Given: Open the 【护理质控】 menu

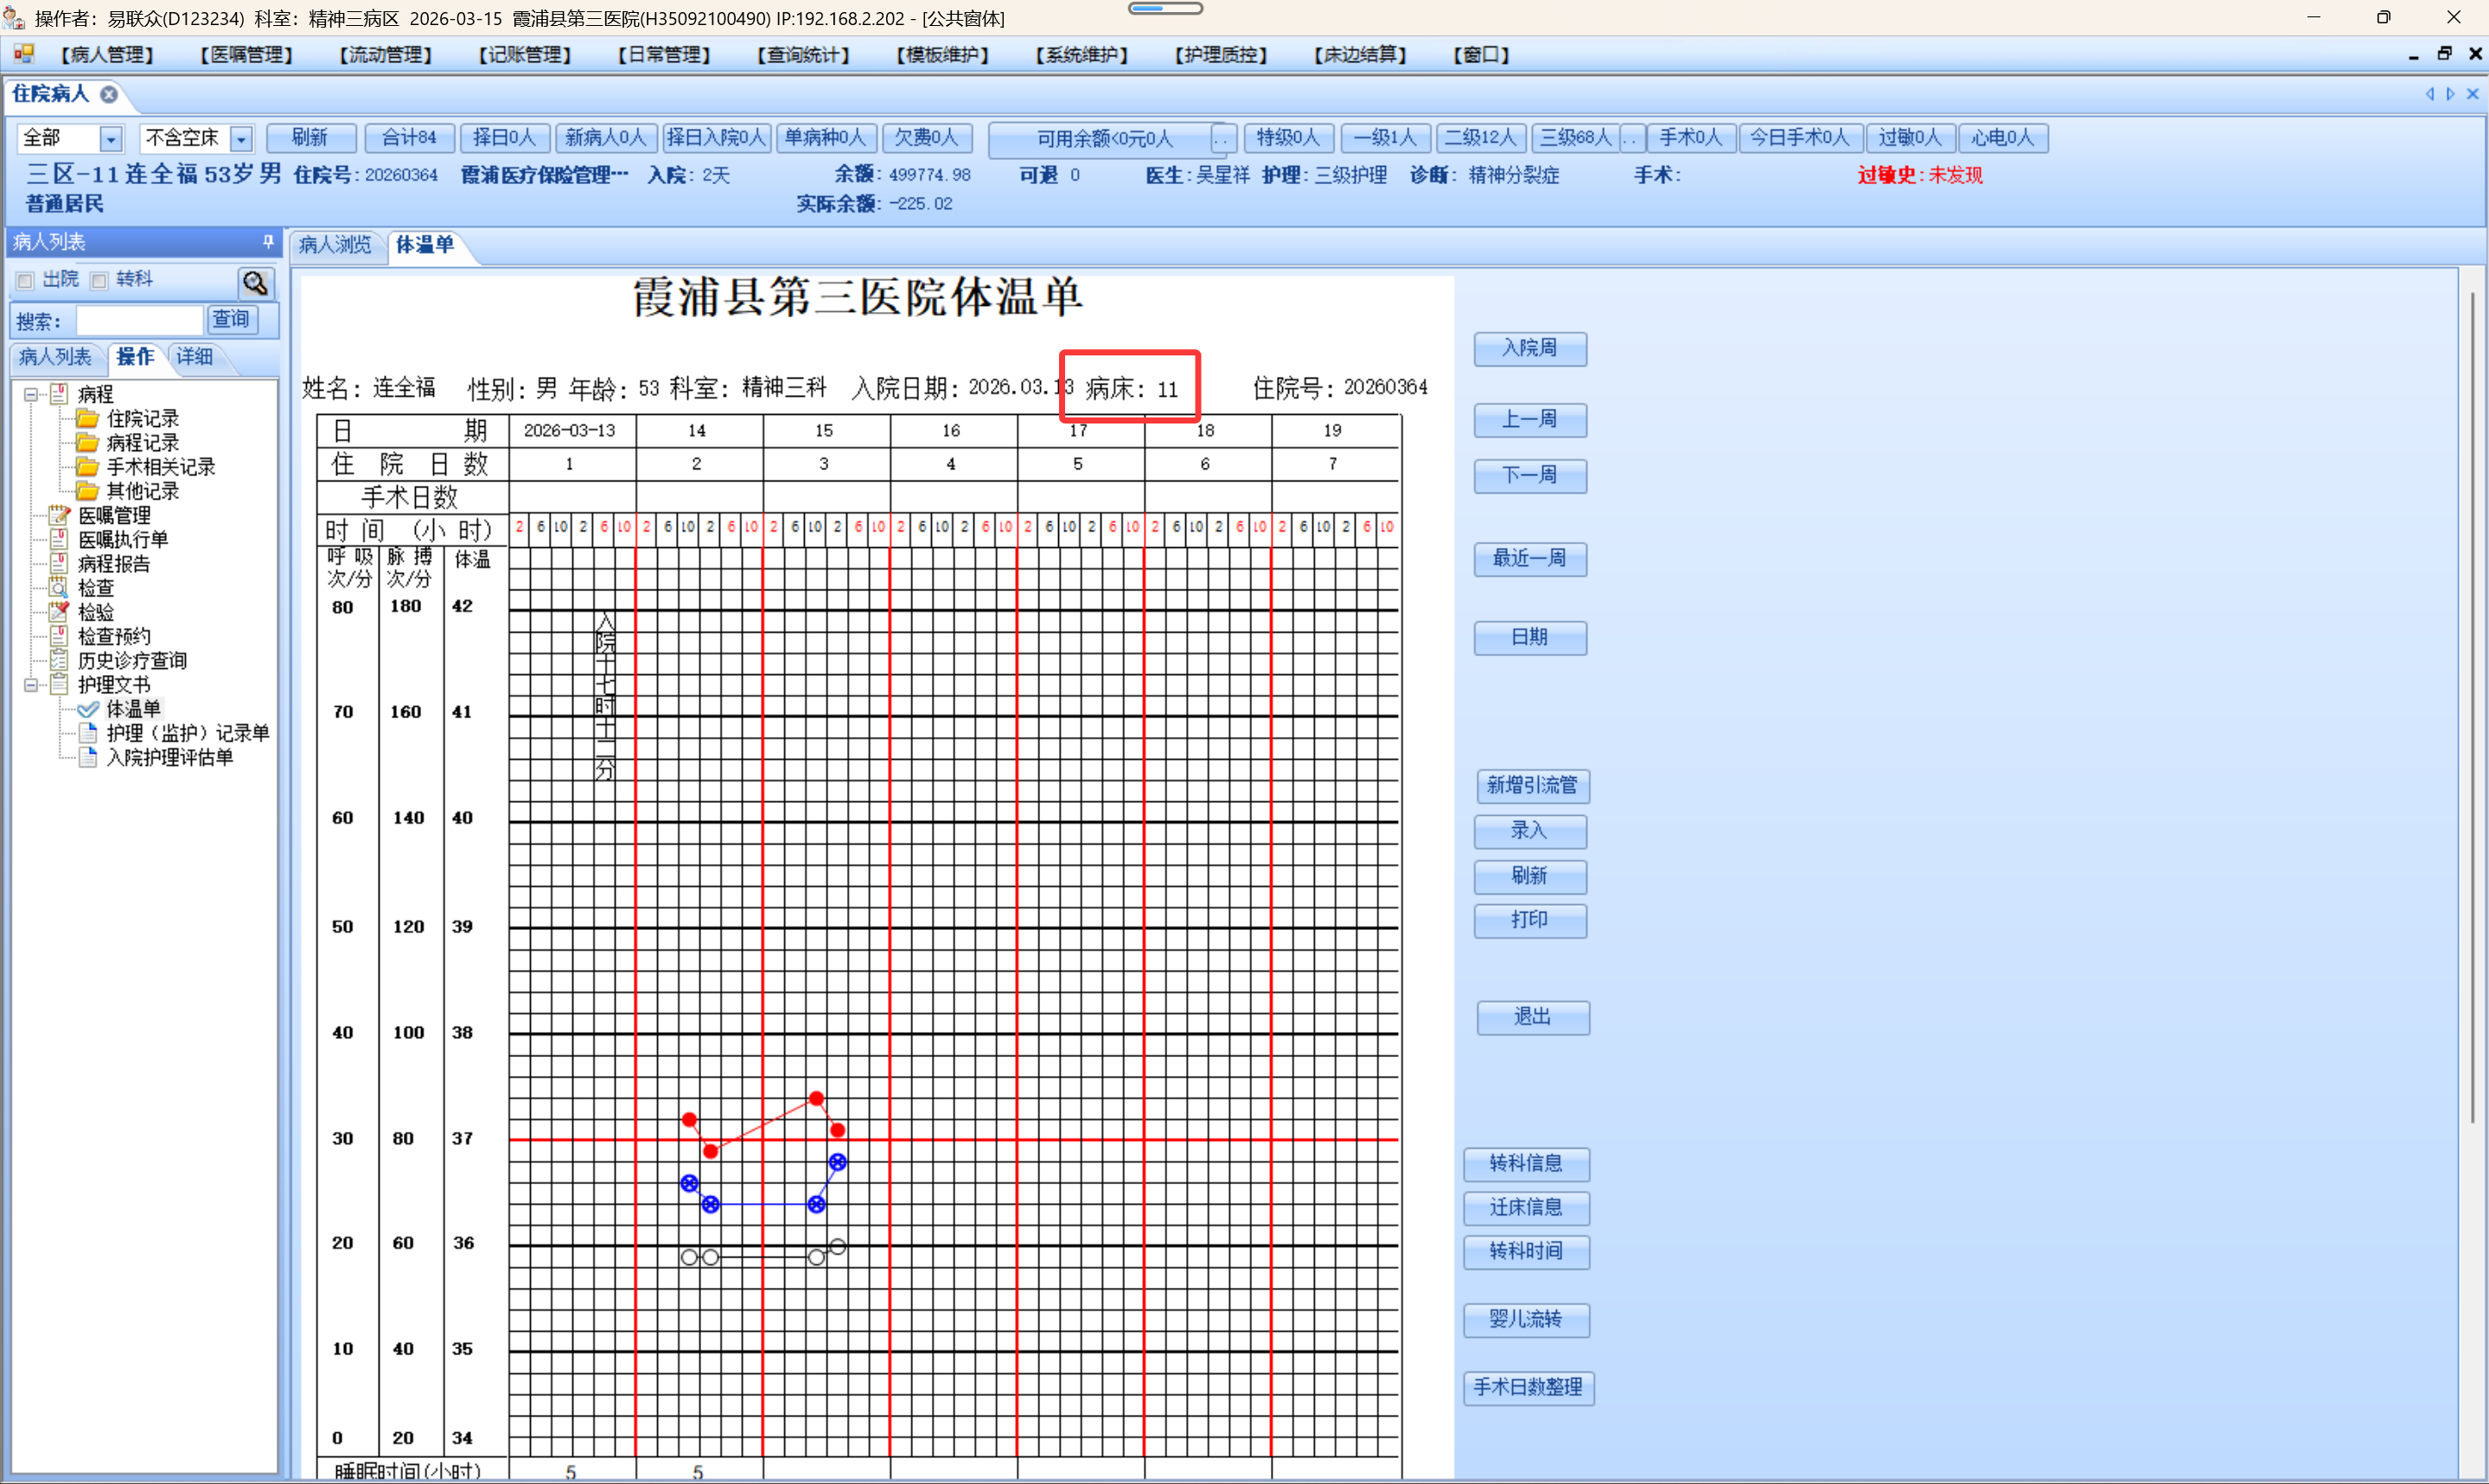Looking at the screenshot, I should click(x=1220, y=55).
